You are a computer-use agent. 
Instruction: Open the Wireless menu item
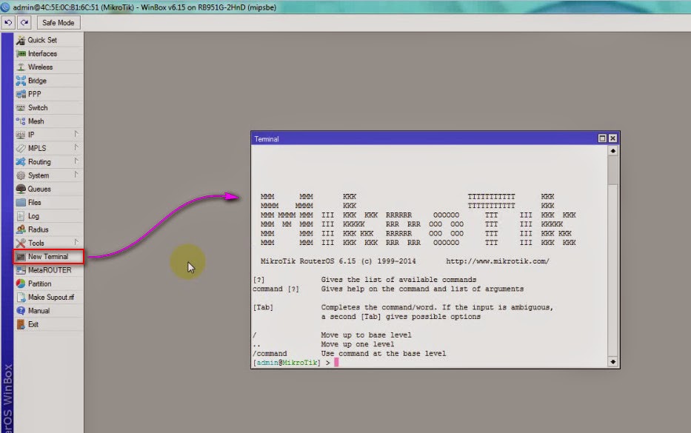pos(48,67)
